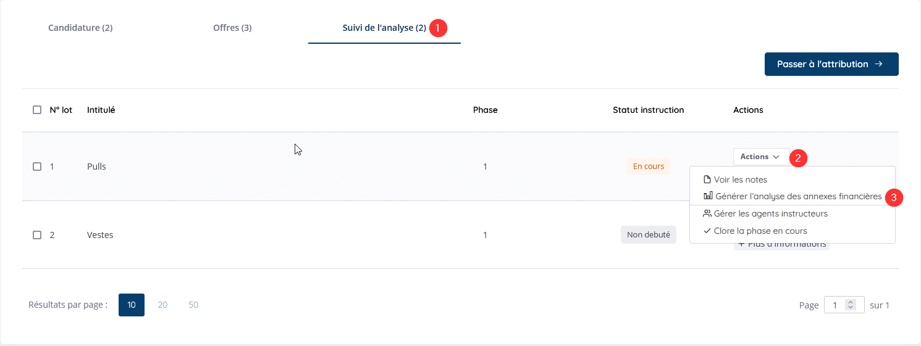Check the box for lot 2 Vestes
The width and height of the screenshot is (921, 346).
[37, 235]
